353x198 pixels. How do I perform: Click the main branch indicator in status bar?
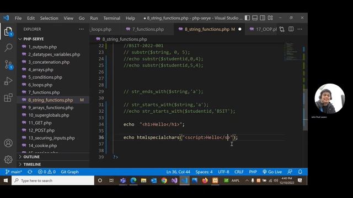(x=13, y=172)
